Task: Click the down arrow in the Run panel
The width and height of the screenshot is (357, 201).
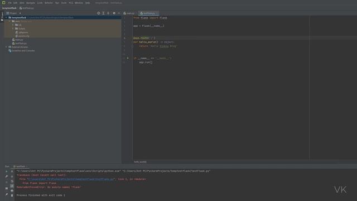Action: tap(12, 176)
